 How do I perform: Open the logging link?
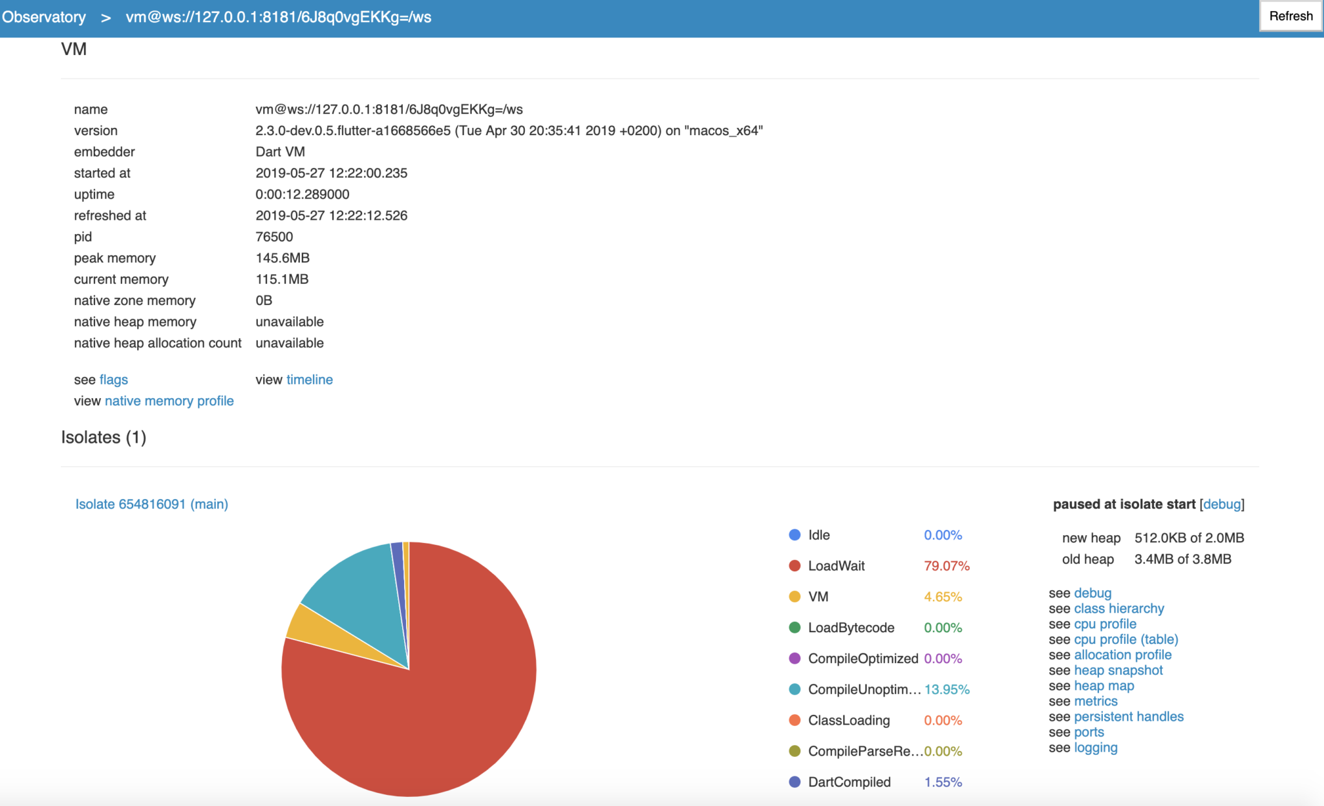1095,747
